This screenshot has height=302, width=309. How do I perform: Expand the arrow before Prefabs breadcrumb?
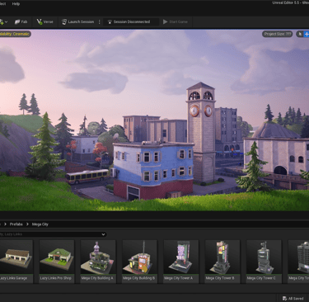pyautogui.click(x=5, y=224)
